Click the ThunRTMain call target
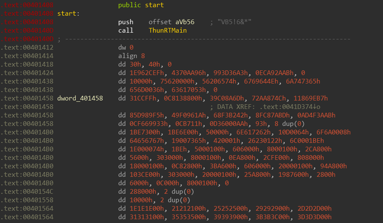The width and height of the screenshot is (383, 223). coord(168,31)
